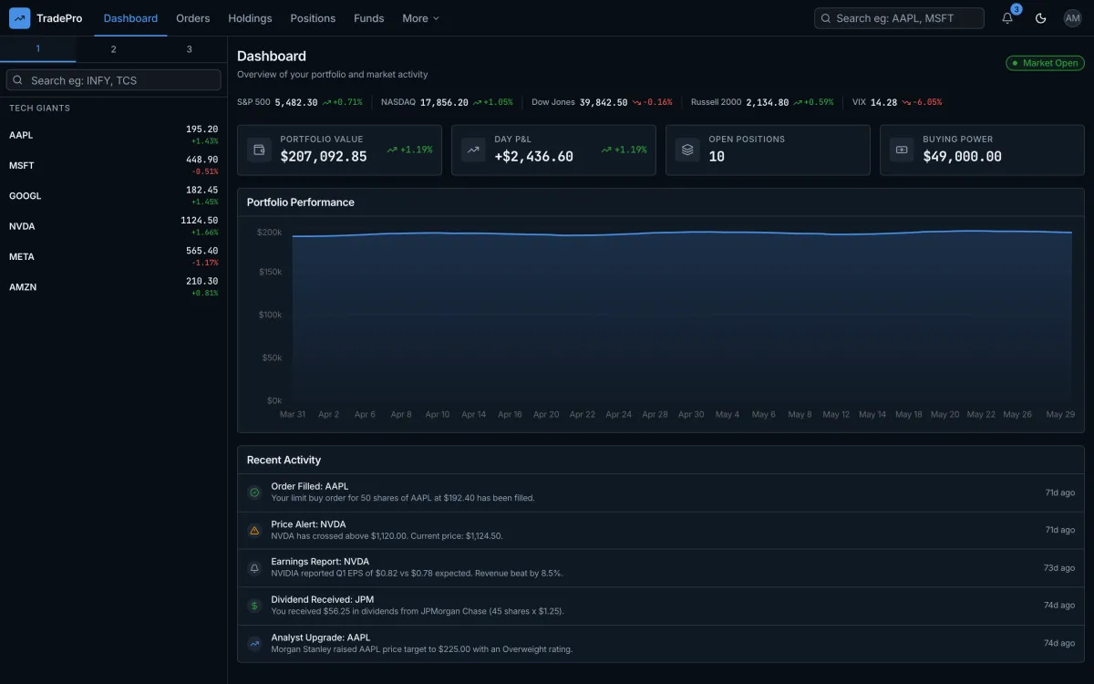1094x684 pixels.
Task: Select GOOGL in the watchlist
Action: 113,196
